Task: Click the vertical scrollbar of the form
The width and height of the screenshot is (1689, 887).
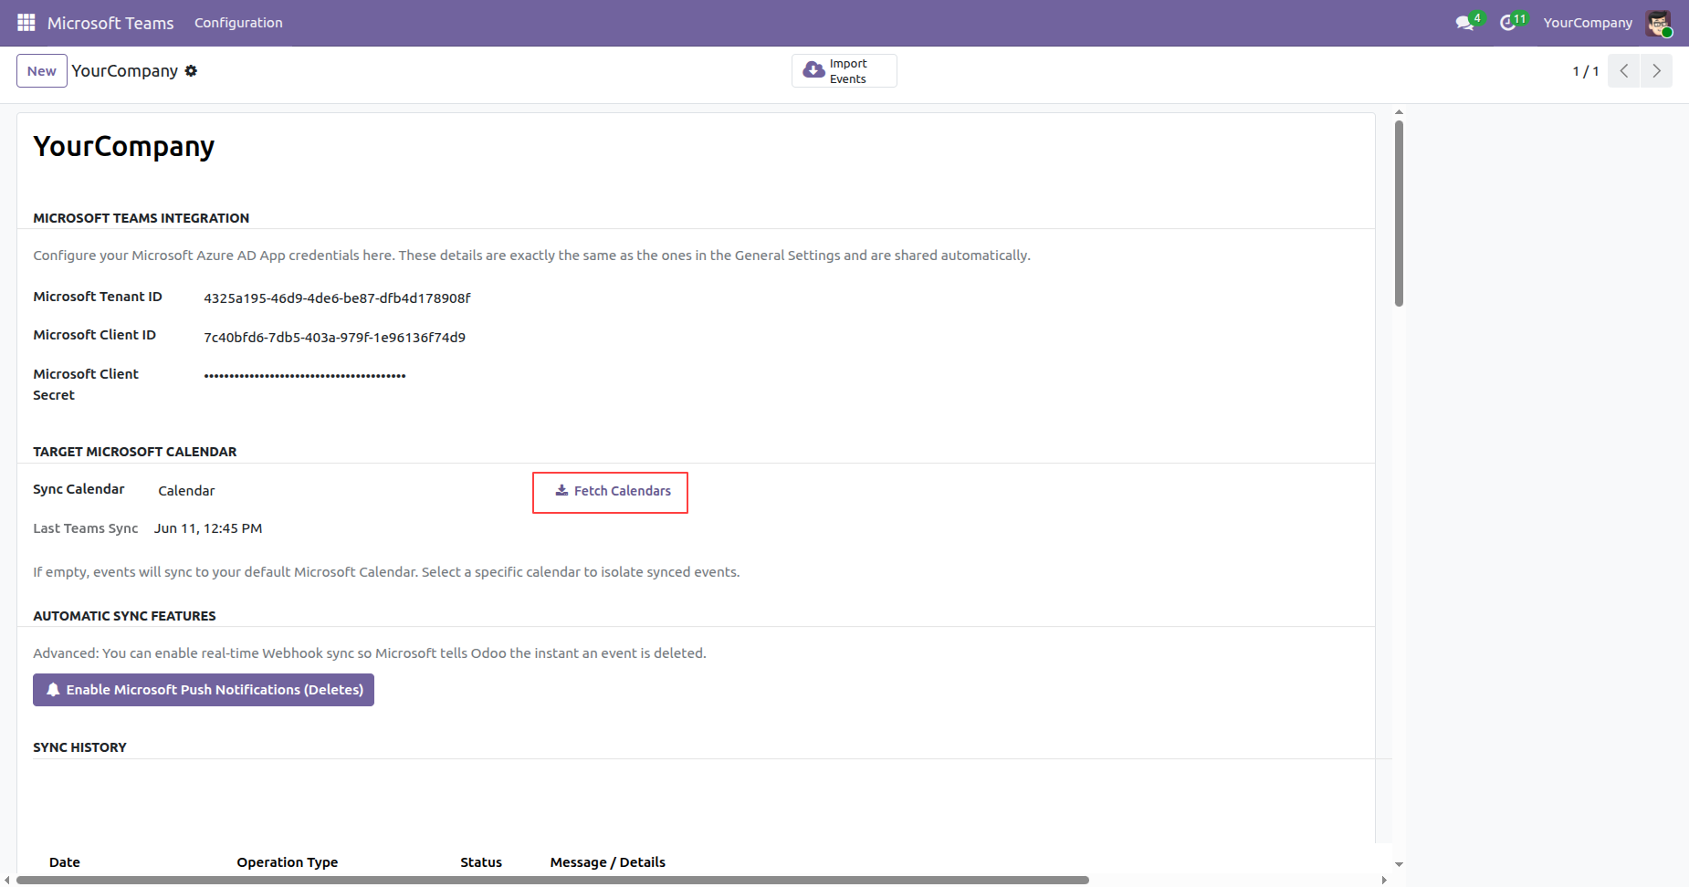Action: click(x=1399, y=214)
